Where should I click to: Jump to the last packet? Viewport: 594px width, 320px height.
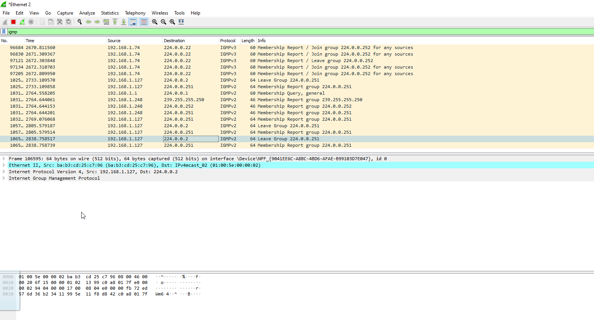click(124, 22)
